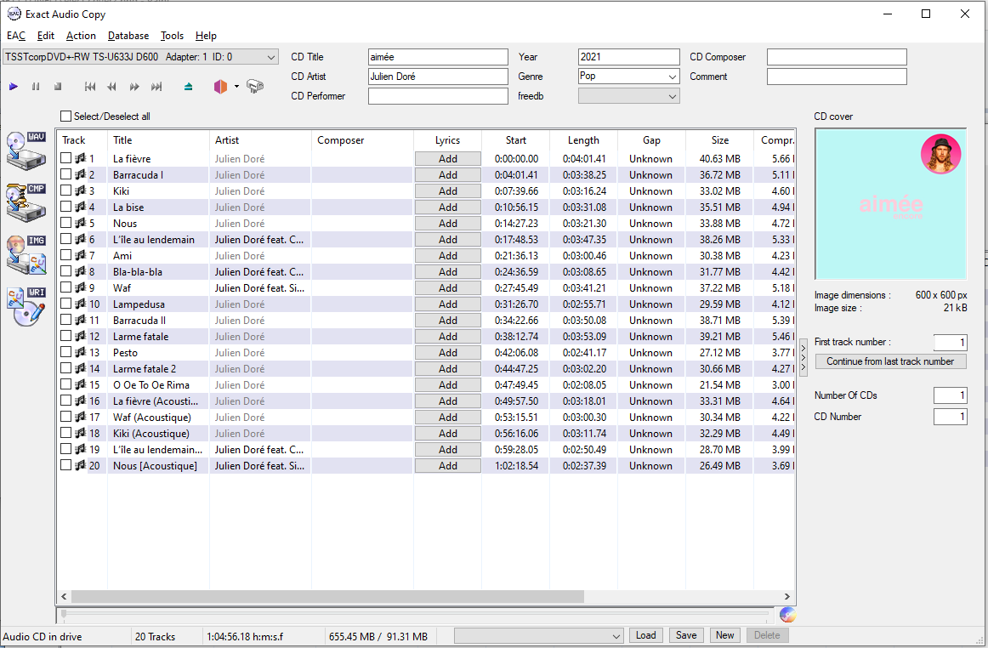The height and width of the screenshot is (648, 988).
Task: Click the music note icon for track 15
Action: [81, 384]
